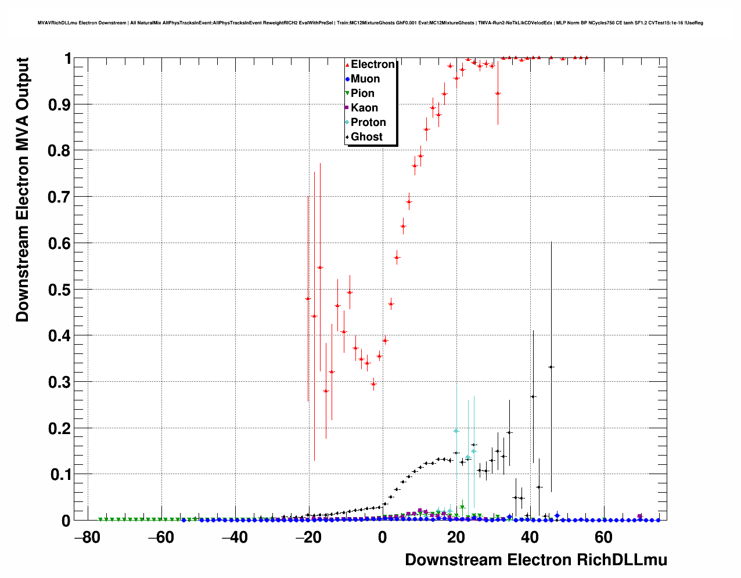This screenshot has height=578, width=741.
Task: Click the x-axis tick label −80
Action: click(87, 537)
